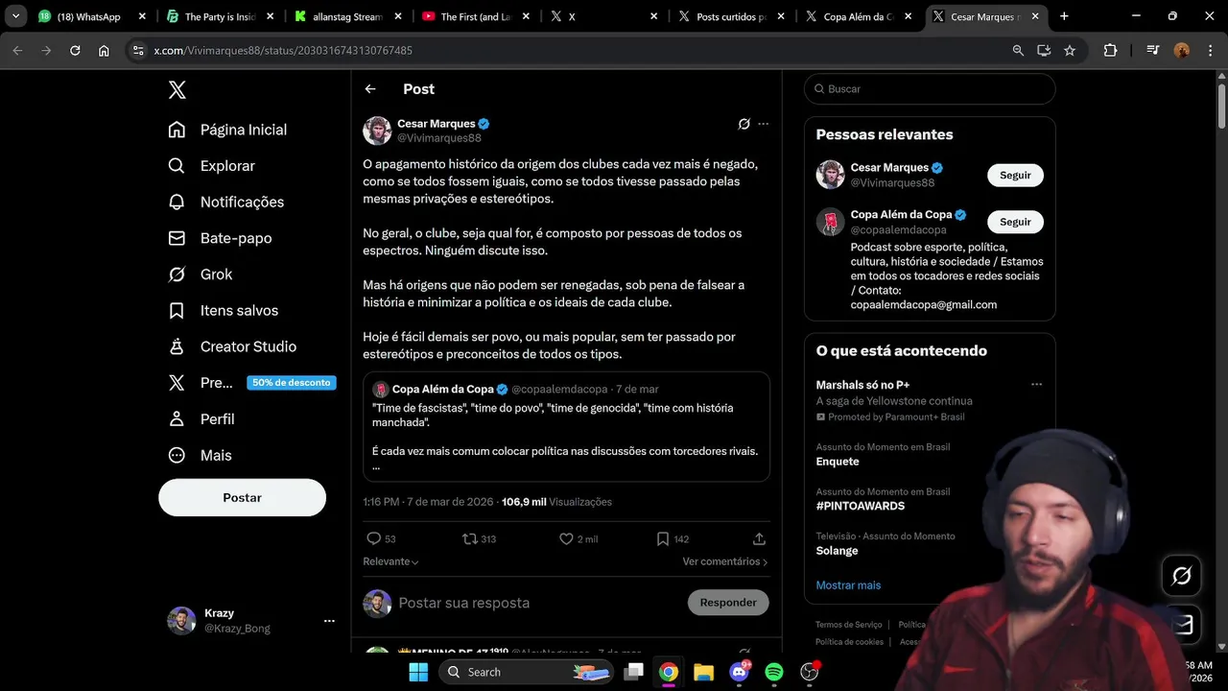The width and height of the screenshot is (1228, 691).
Task: Click page vertical scrollbar thumb
Action: [1221, 106]
